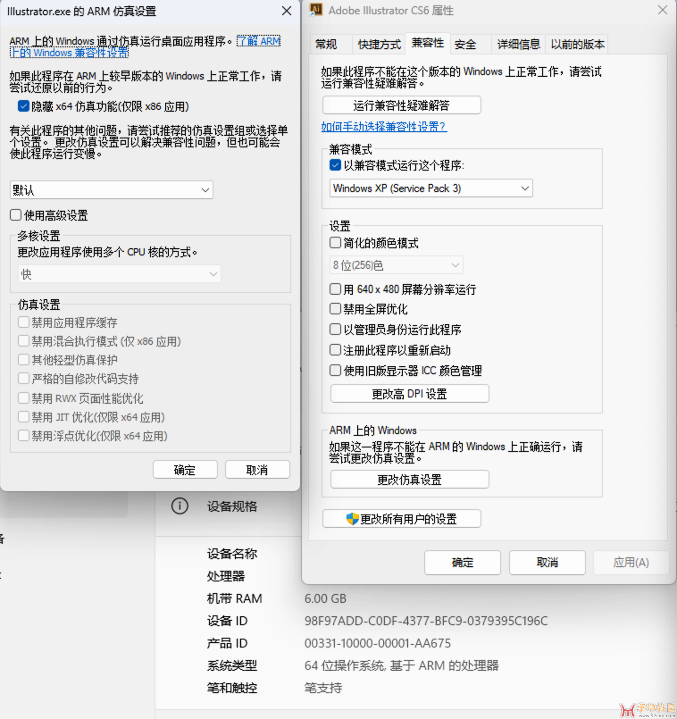
Task: Click the 设备名称 label in Settings
Action: tap(232, 554)
